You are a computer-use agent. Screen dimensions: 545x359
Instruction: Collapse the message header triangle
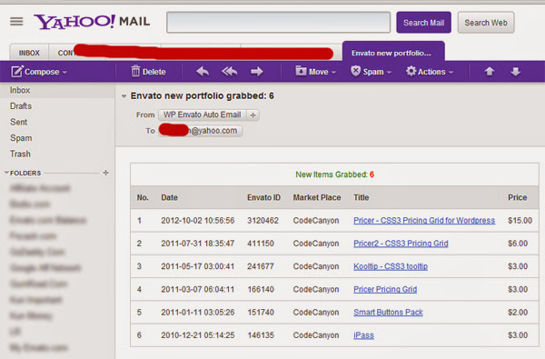point(124,96)
